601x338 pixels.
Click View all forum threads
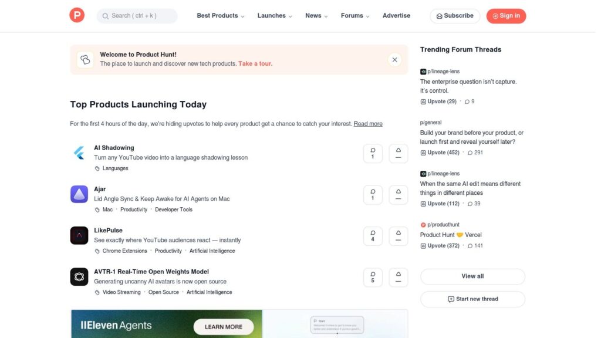point(472,276)
